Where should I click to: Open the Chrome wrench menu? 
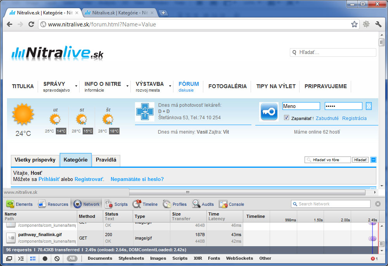point(378,24)
